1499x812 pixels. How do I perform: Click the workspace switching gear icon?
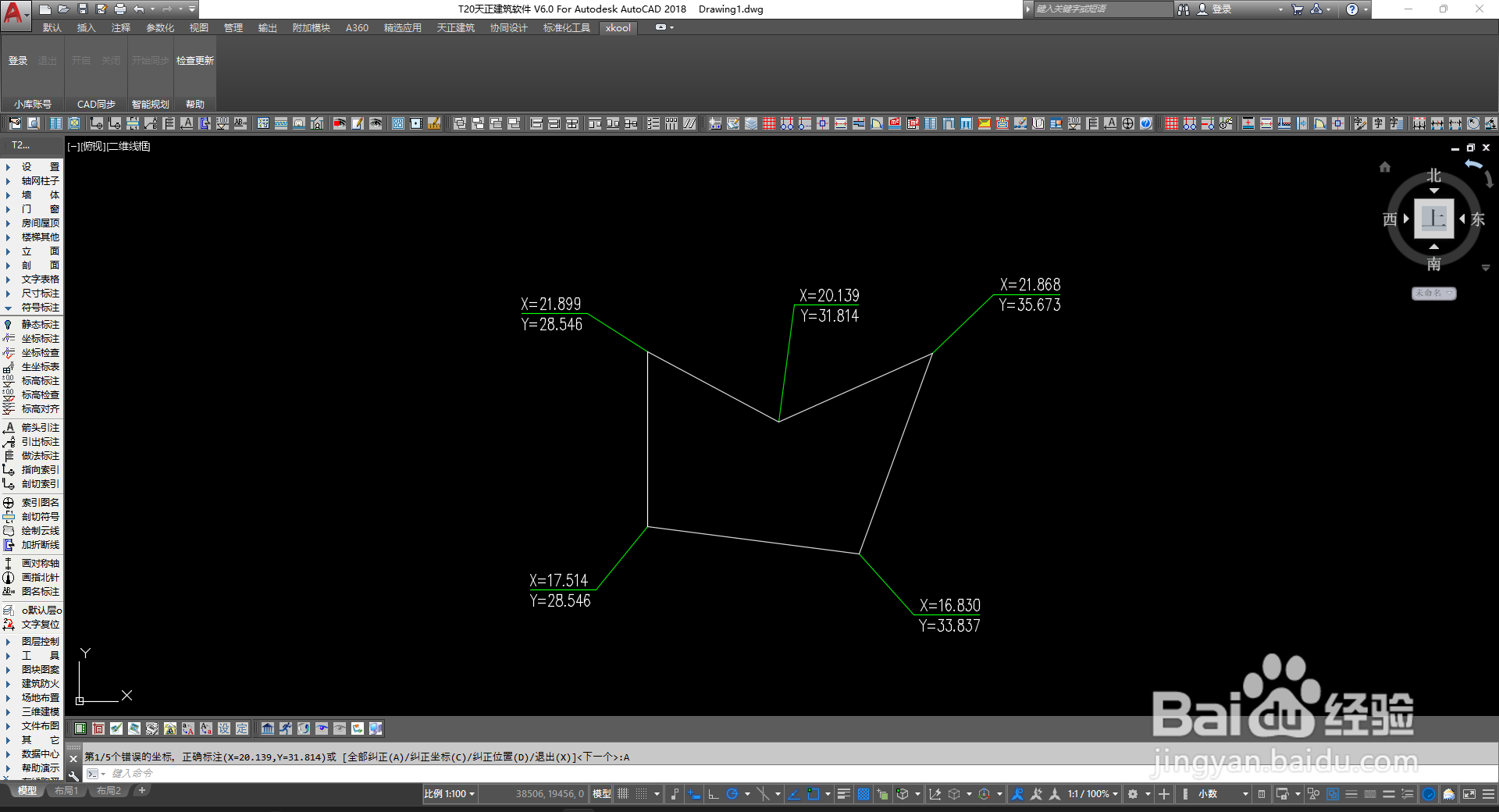pos(1133,794)
